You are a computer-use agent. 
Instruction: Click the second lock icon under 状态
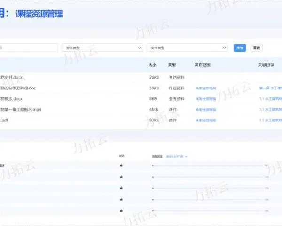pos(121,177)
